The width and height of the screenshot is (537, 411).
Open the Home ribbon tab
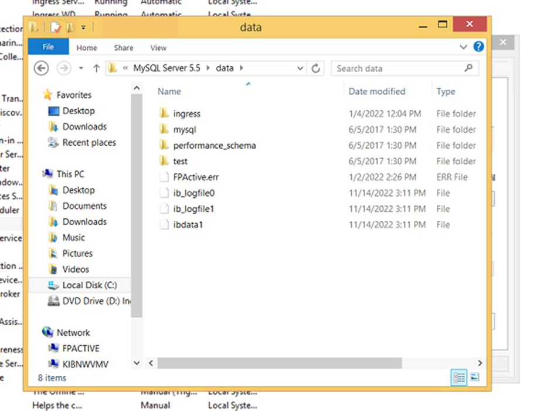(87, 48)
